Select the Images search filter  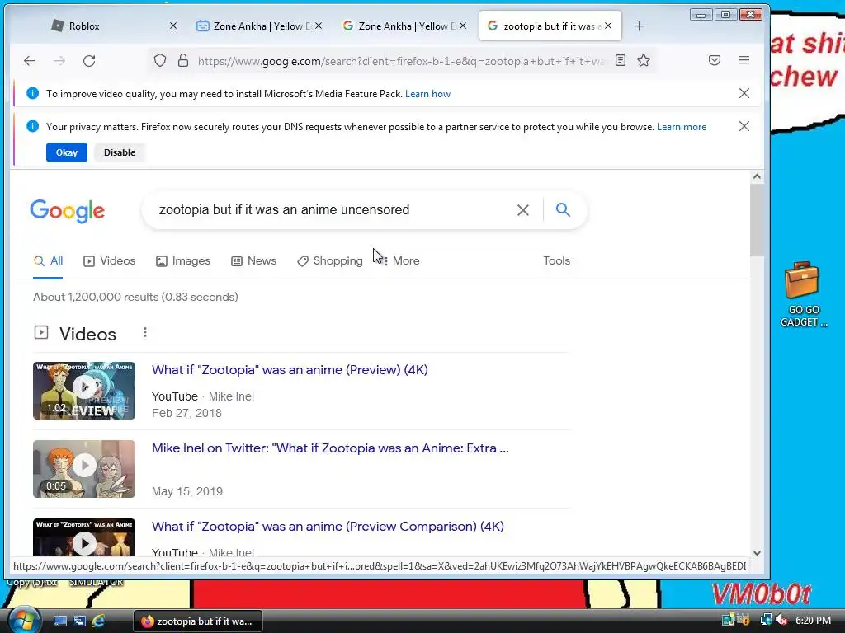click(183, 261)
